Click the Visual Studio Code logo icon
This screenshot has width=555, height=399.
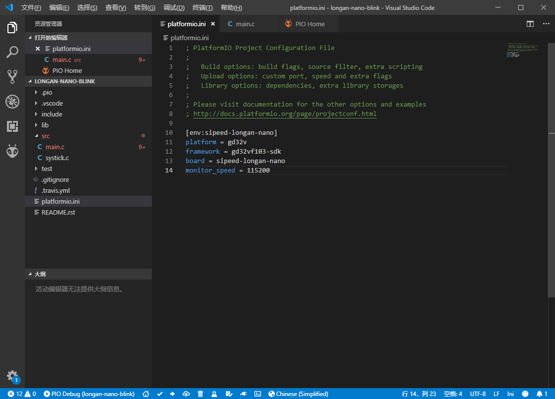[x=9, y=7]
